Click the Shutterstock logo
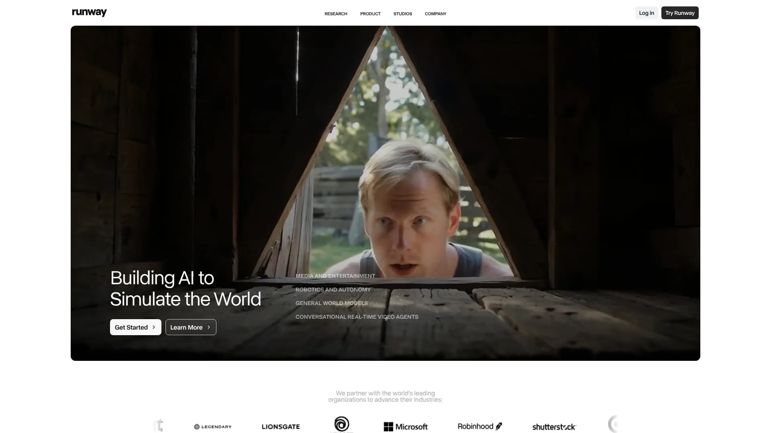771x433 pixels. point(554,427)
